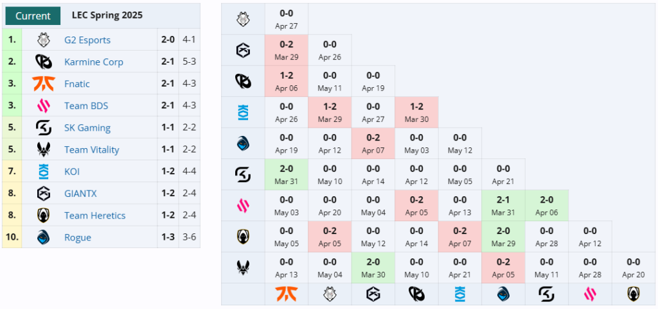Click the 0-0 Apr 27 top matrix cell

[x=286, y=19]
